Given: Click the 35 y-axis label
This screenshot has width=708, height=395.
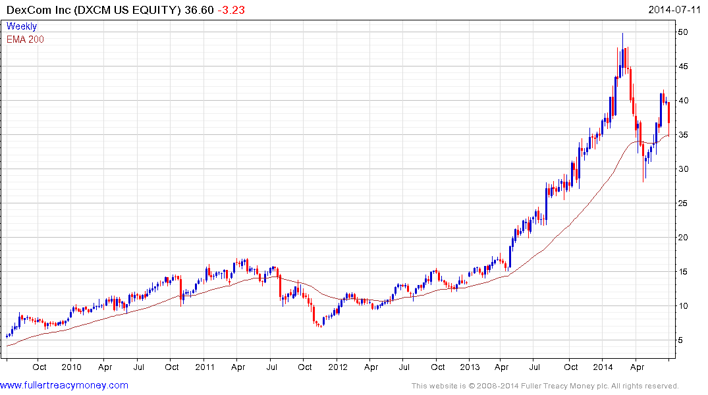Looking at the screenshot, I should click(683, 135).
